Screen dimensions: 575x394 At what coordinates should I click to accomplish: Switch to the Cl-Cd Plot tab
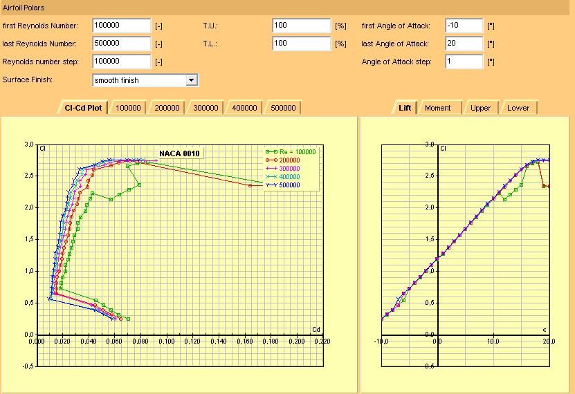[x=83, y=108]
